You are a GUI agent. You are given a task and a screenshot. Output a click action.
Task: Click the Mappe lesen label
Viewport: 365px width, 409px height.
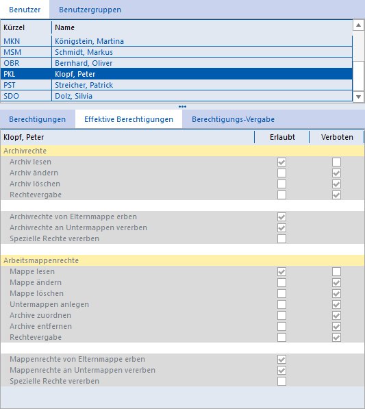click(x=32, y=271)
